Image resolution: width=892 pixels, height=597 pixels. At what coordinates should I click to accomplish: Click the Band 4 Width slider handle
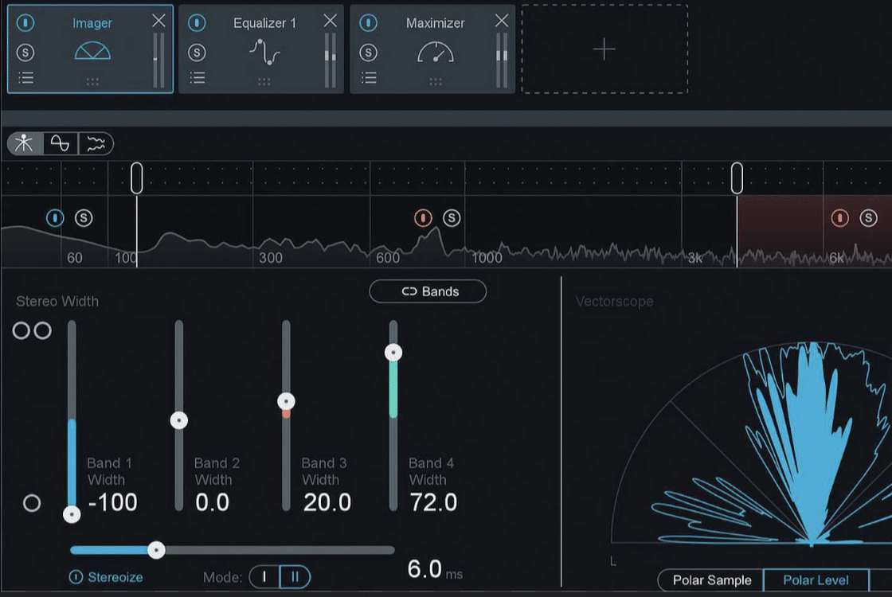click(393, 353)
